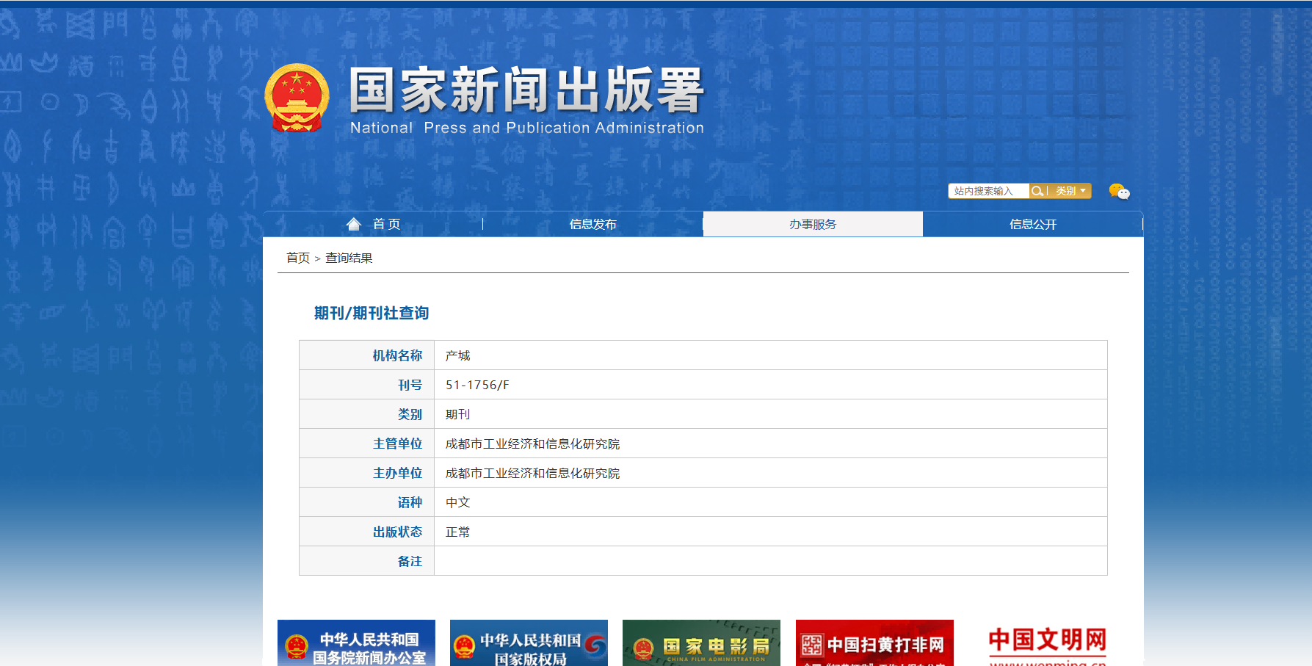Click the 类别 label in the table
The height and width of the screenshot is (666, 1312).
tap(367, 414)
